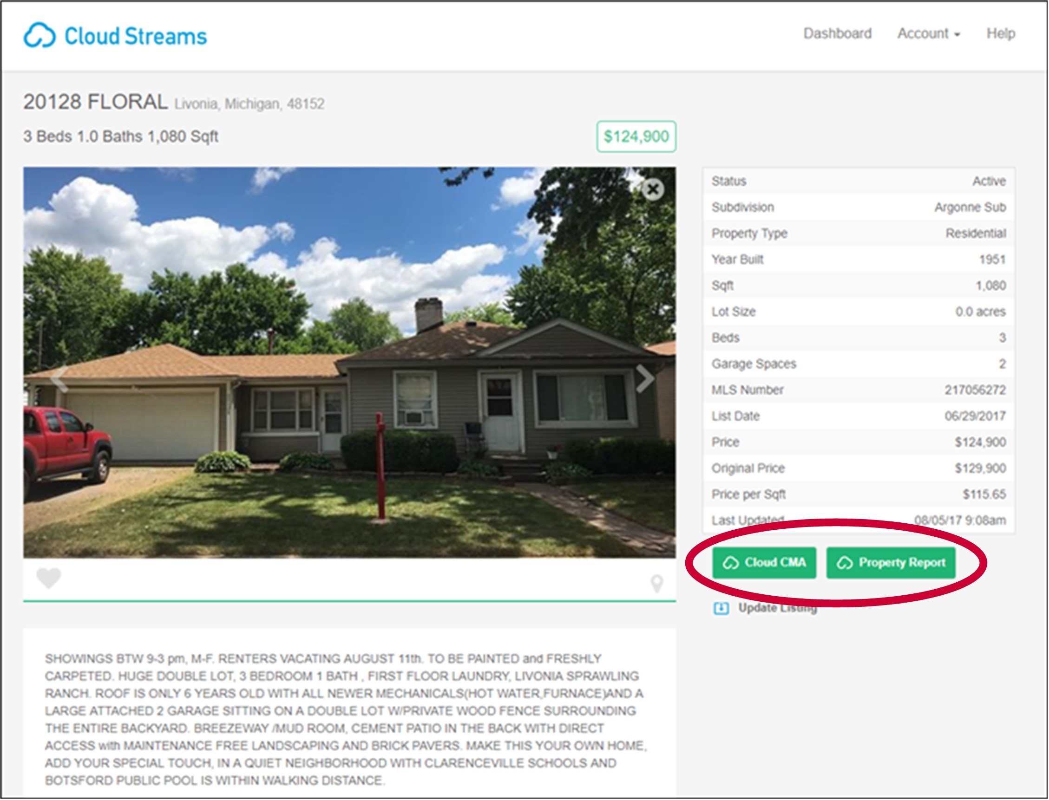Image resolution: width=1049 pixels, height=800 pixels.
Task: Click the Property Report button label
Action: 902,563
